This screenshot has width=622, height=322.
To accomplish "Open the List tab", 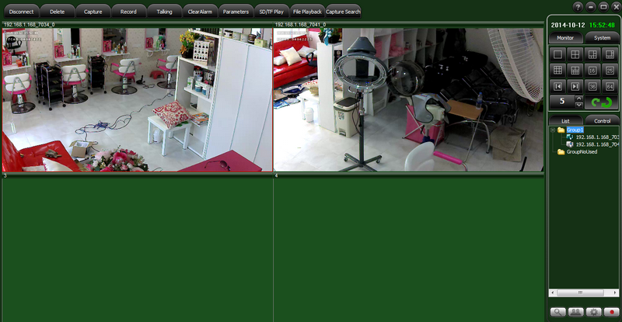I will [x=565, y=121].
